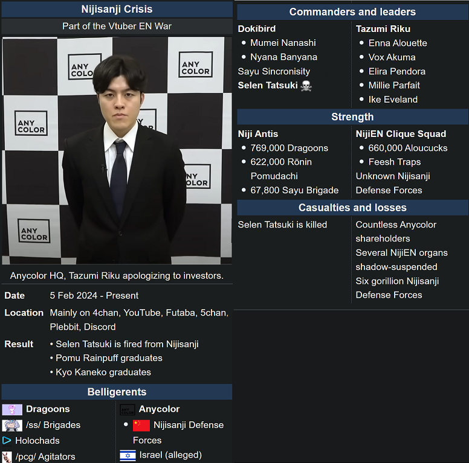Screen dimensions: 469x463
Task: Click '622,000 Rōnin Pomudachi' entry
Action: 281,169
